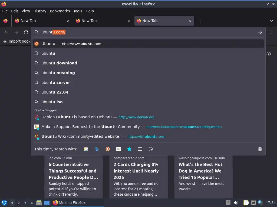Open search settings gear in the dropdown
This screenshot has height=207, width=277.
(x=260, y=149)
